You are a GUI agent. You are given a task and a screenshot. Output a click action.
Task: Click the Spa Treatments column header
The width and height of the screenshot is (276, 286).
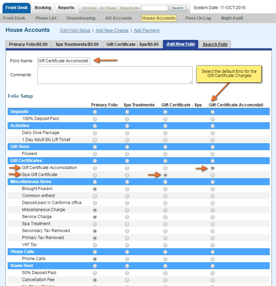point(139,105)
